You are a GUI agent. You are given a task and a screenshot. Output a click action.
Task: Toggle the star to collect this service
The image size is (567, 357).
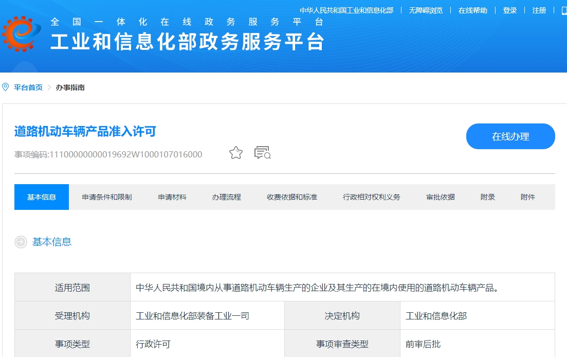click(x=235, y=152)
